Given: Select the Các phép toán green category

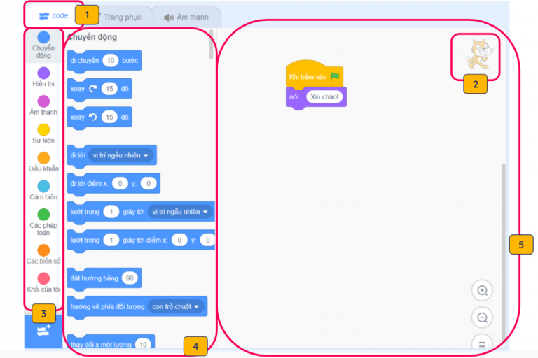Looking at the screenshot, I should tap(43, 214).
